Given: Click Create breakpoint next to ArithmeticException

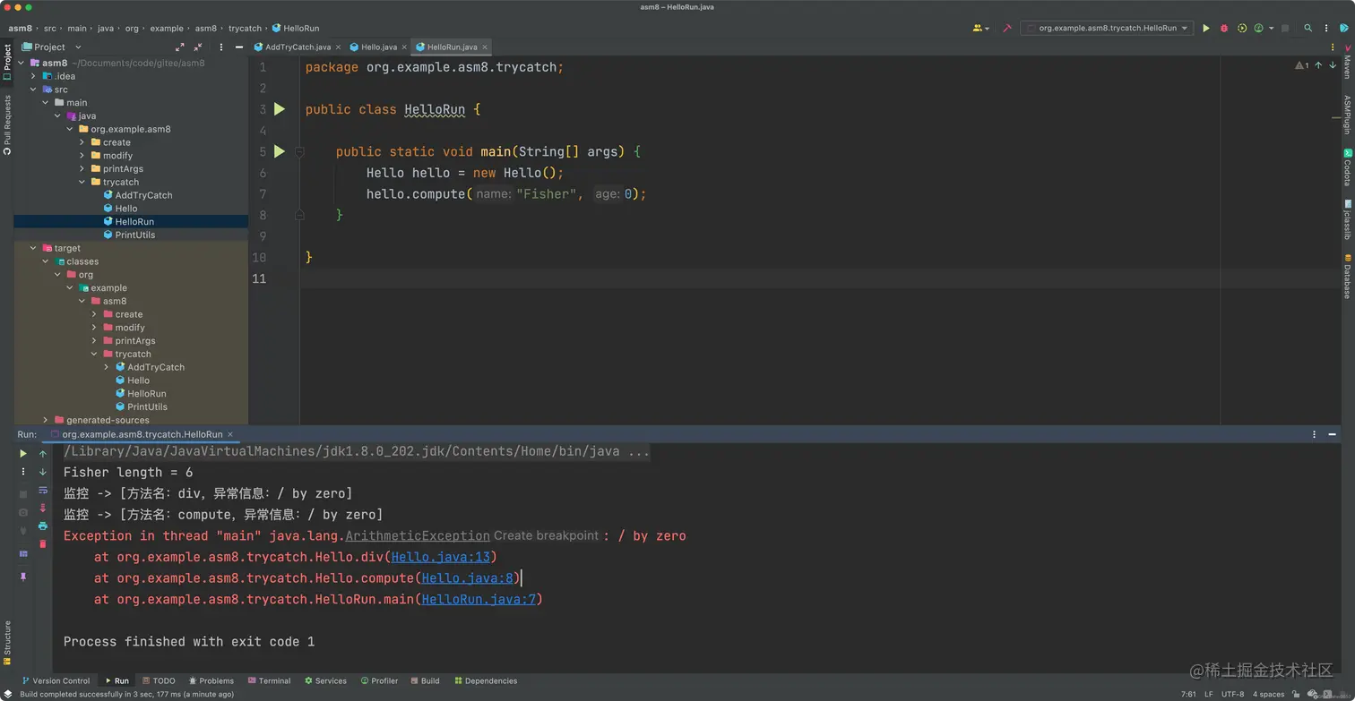Looking at the screenshot, I should pos(546,535).
